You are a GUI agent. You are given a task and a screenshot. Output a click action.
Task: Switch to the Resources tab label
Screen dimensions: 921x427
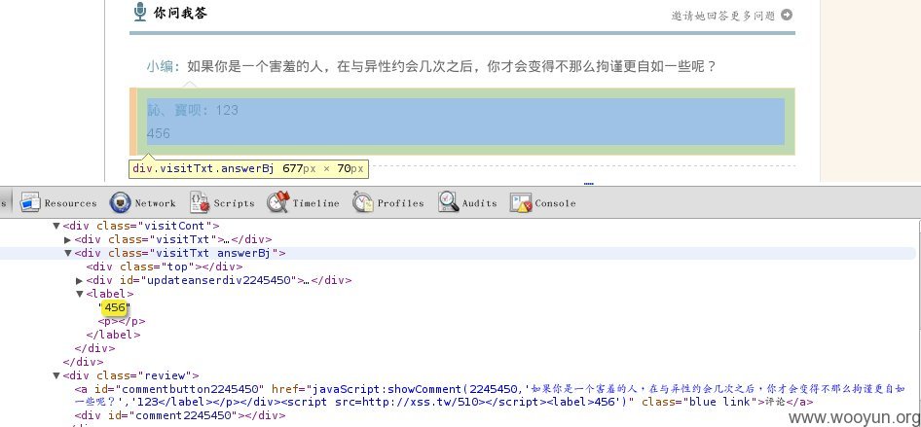point(70,203)
